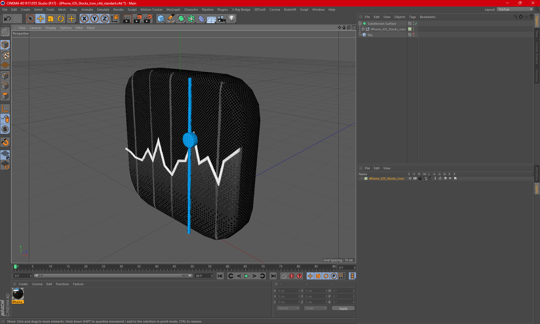This screenshot has height=324, width=540.
Task: Click the timeline preview range slider
Action: (113, 276)
